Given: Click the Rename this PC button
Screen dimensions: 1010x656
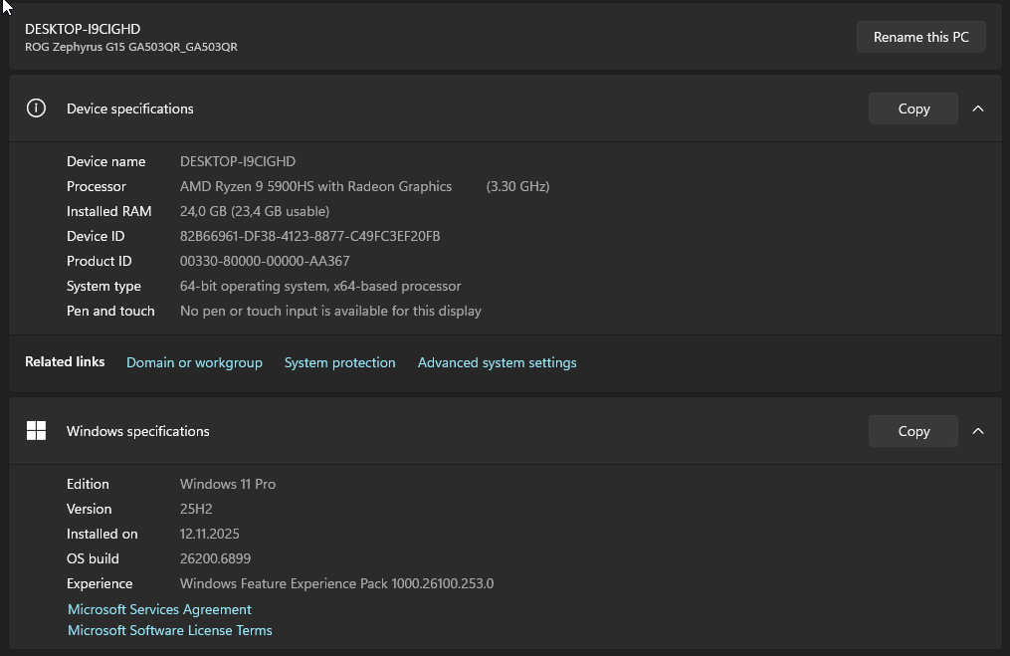Looking at the screenshot, I should pyautogui.click(x=920, y=37).
